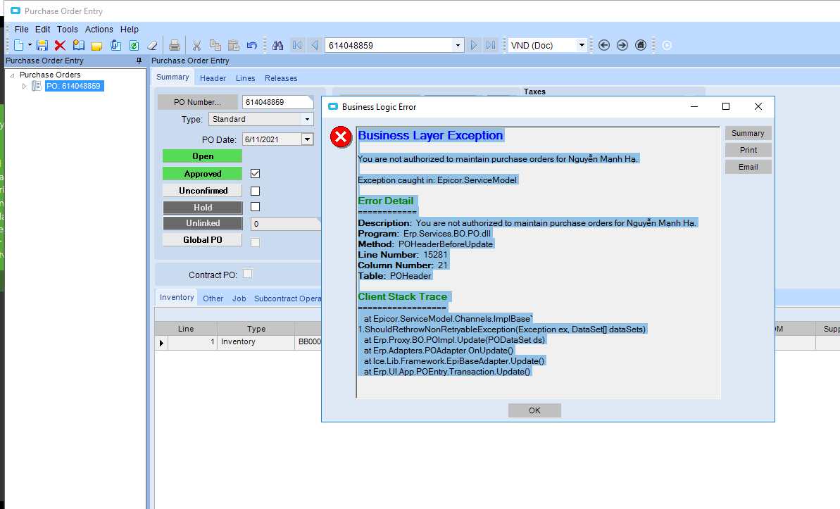
Task: Click the Attachments paperclip icon
Action: pyautogui.click(x=115, y=46)
